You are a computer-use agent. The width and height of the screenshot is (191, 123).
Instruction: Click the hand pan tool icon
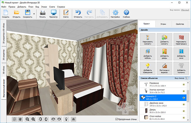(x=20, y=119)
